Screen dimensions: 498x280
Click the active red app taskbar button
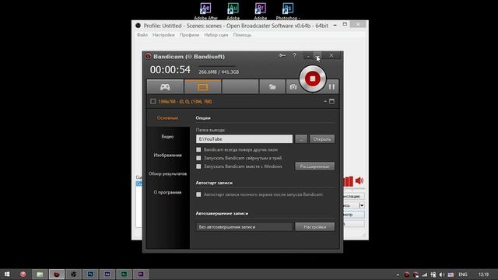point(57,275)
